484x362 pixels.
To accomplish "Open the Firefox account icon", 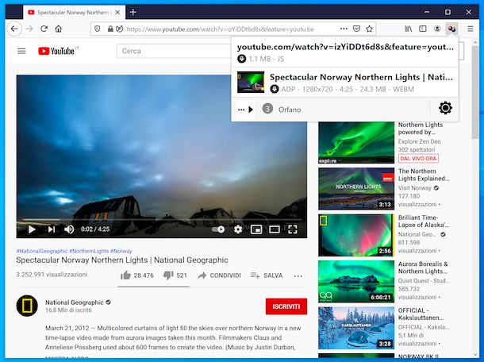I will tap(437, 29).
